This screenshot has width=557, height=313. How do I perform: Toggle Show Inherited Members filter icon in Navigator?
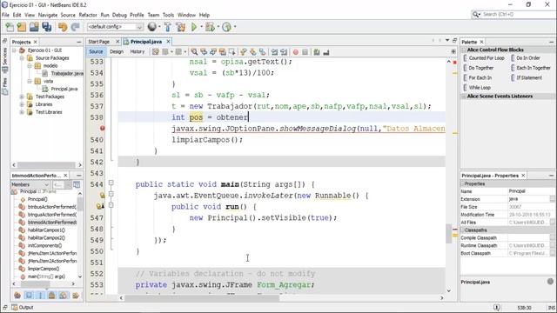17,295
